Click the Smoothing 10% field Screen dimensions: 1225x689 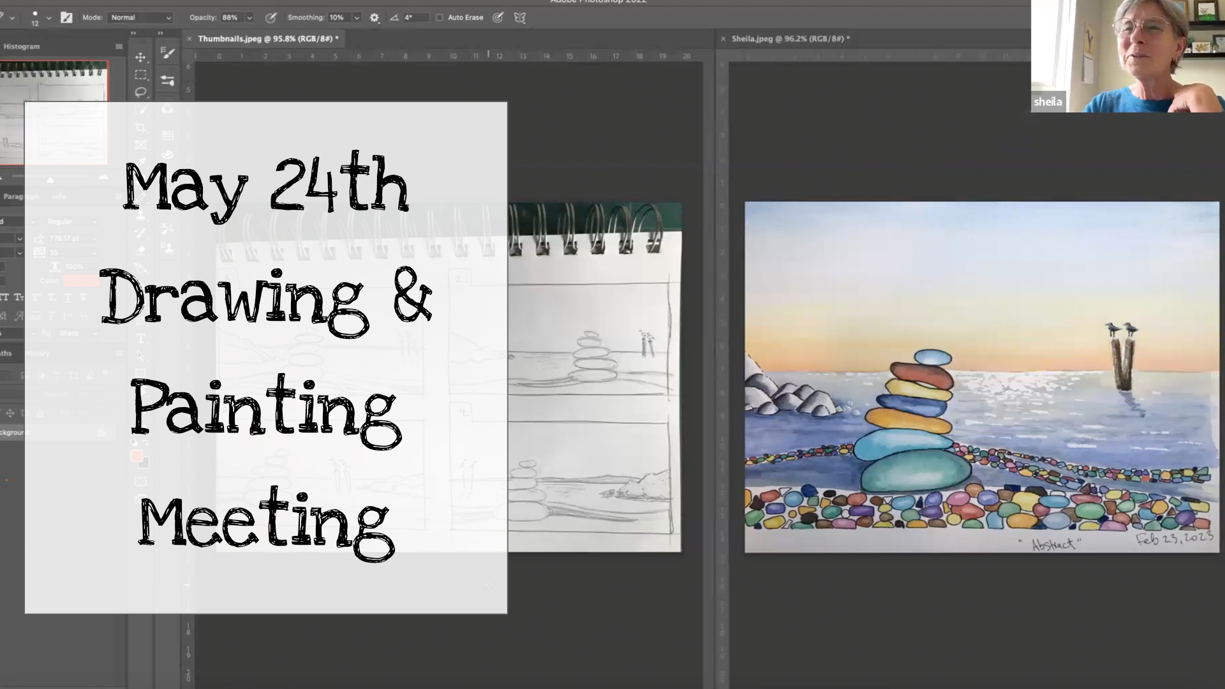[340, 18]
